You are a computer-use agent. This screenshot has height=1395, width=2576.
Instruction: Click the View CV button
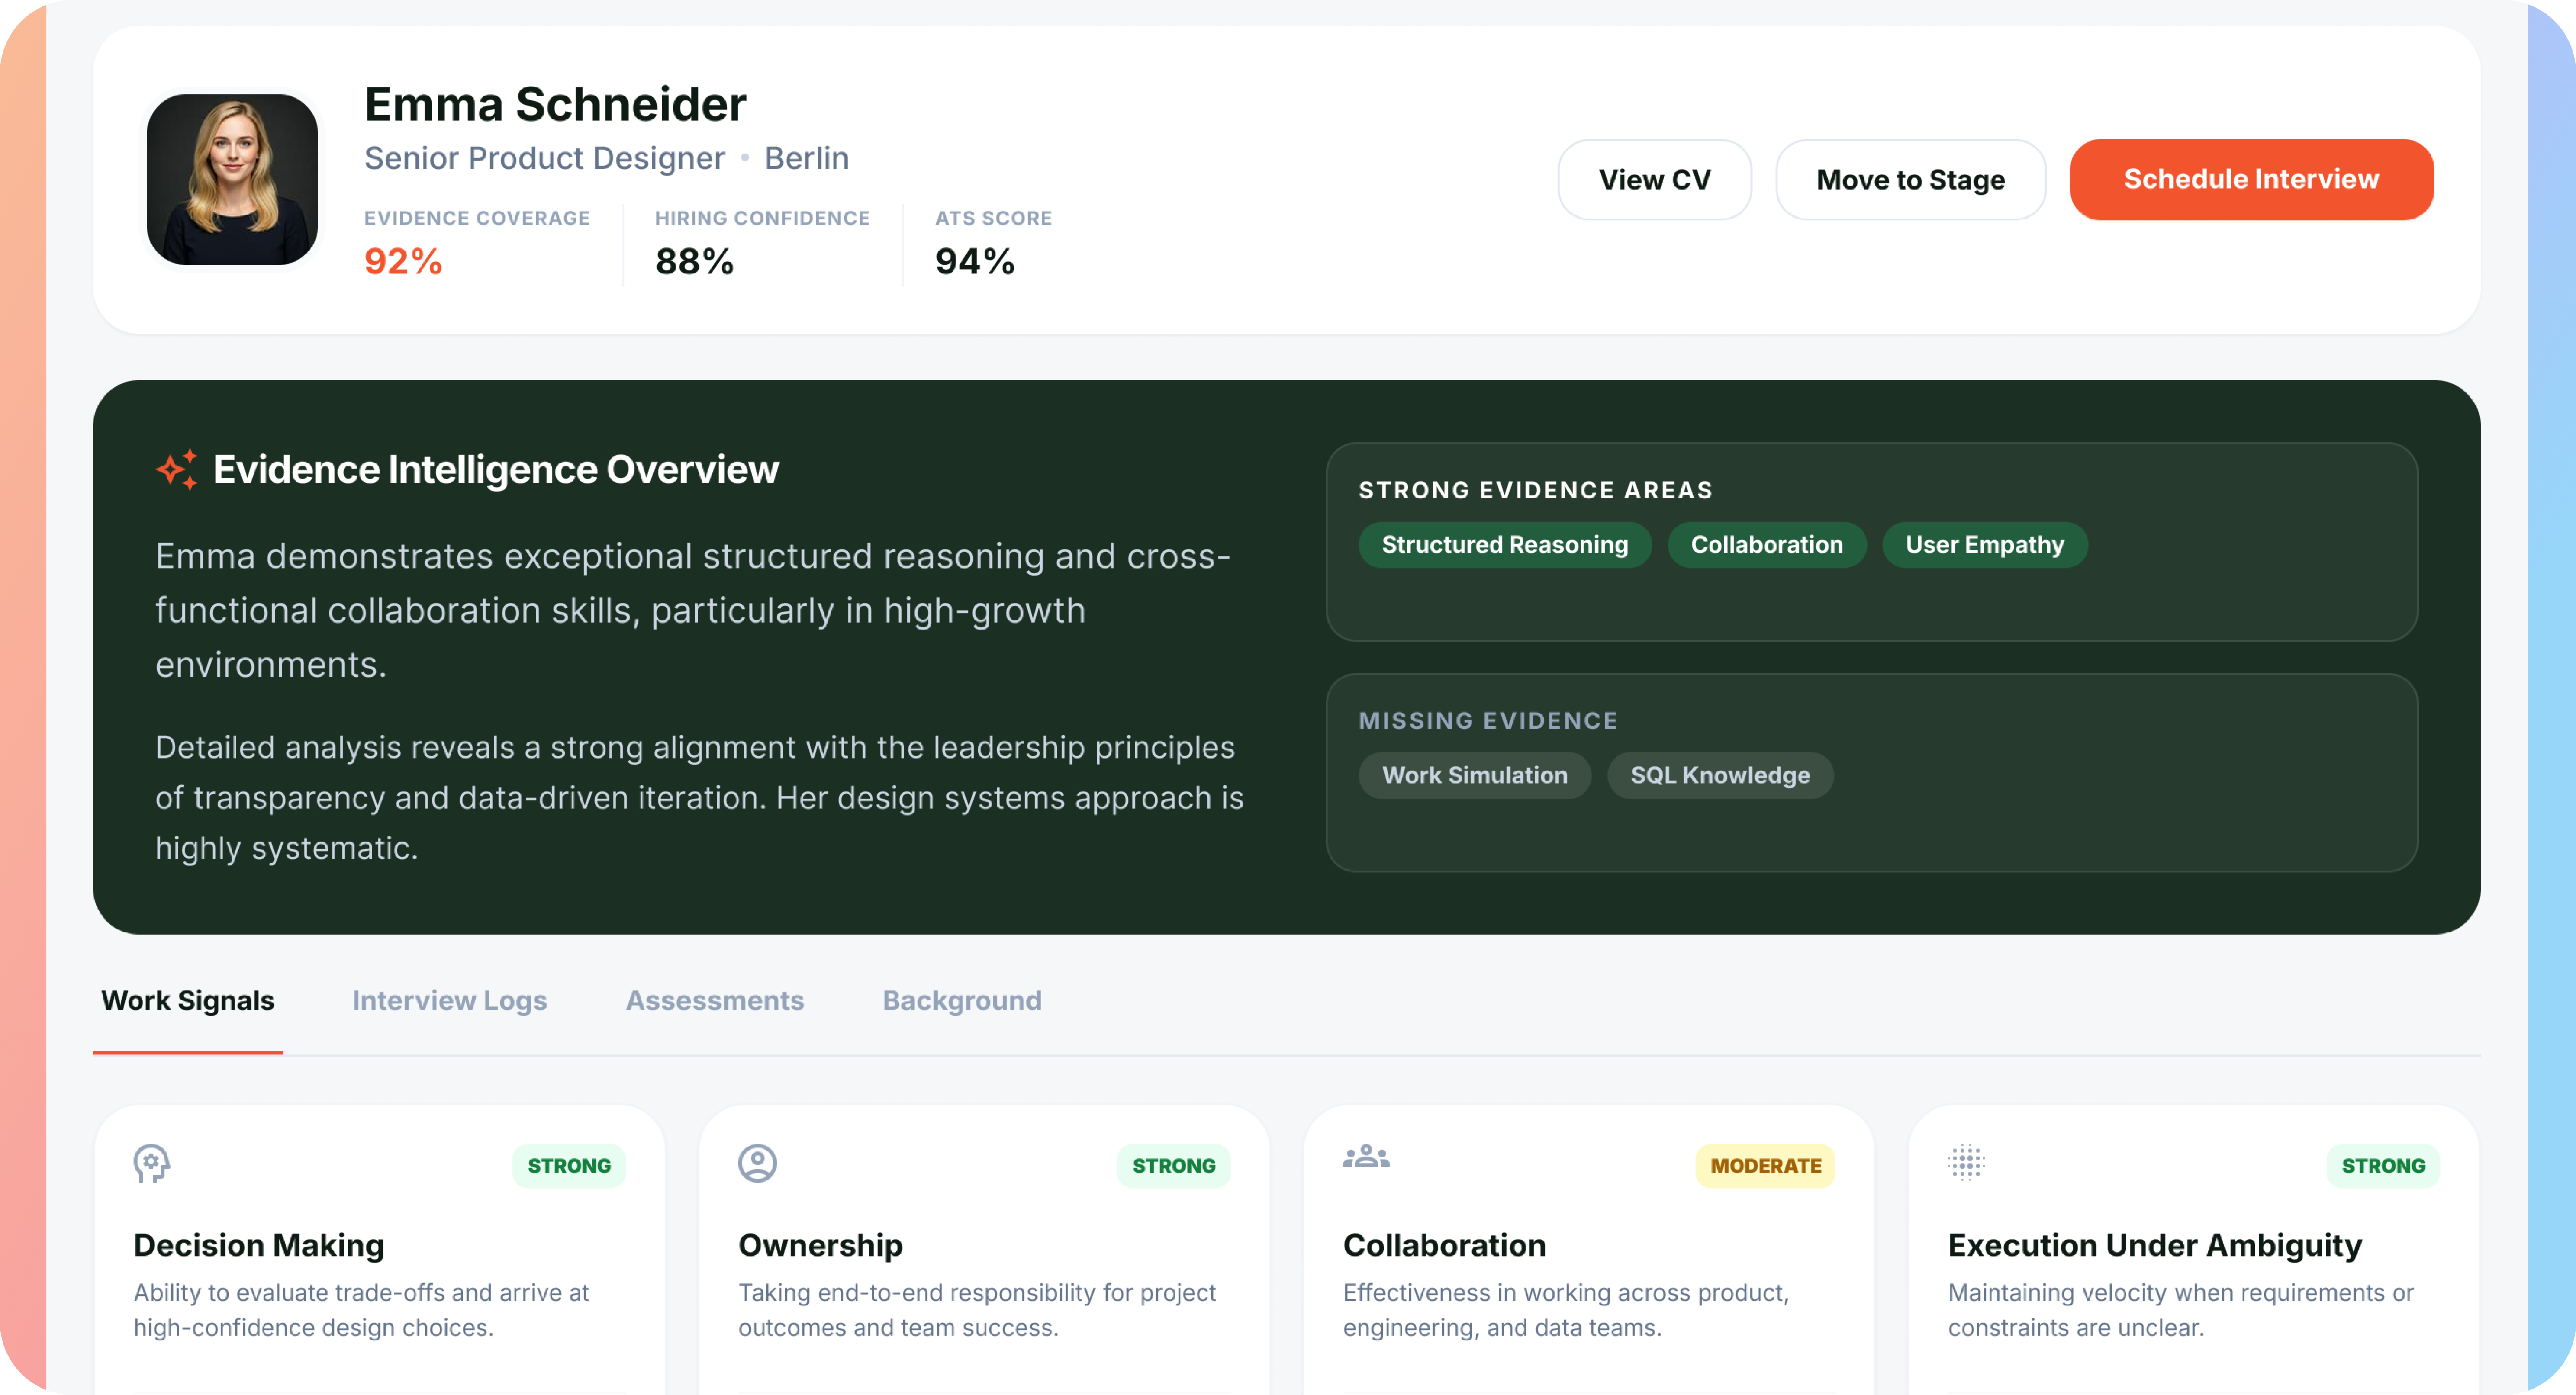coord(1654,180)
